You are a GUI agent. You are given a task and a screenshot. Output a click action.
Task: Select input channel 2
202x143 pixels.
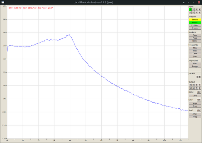coord(193,10)
